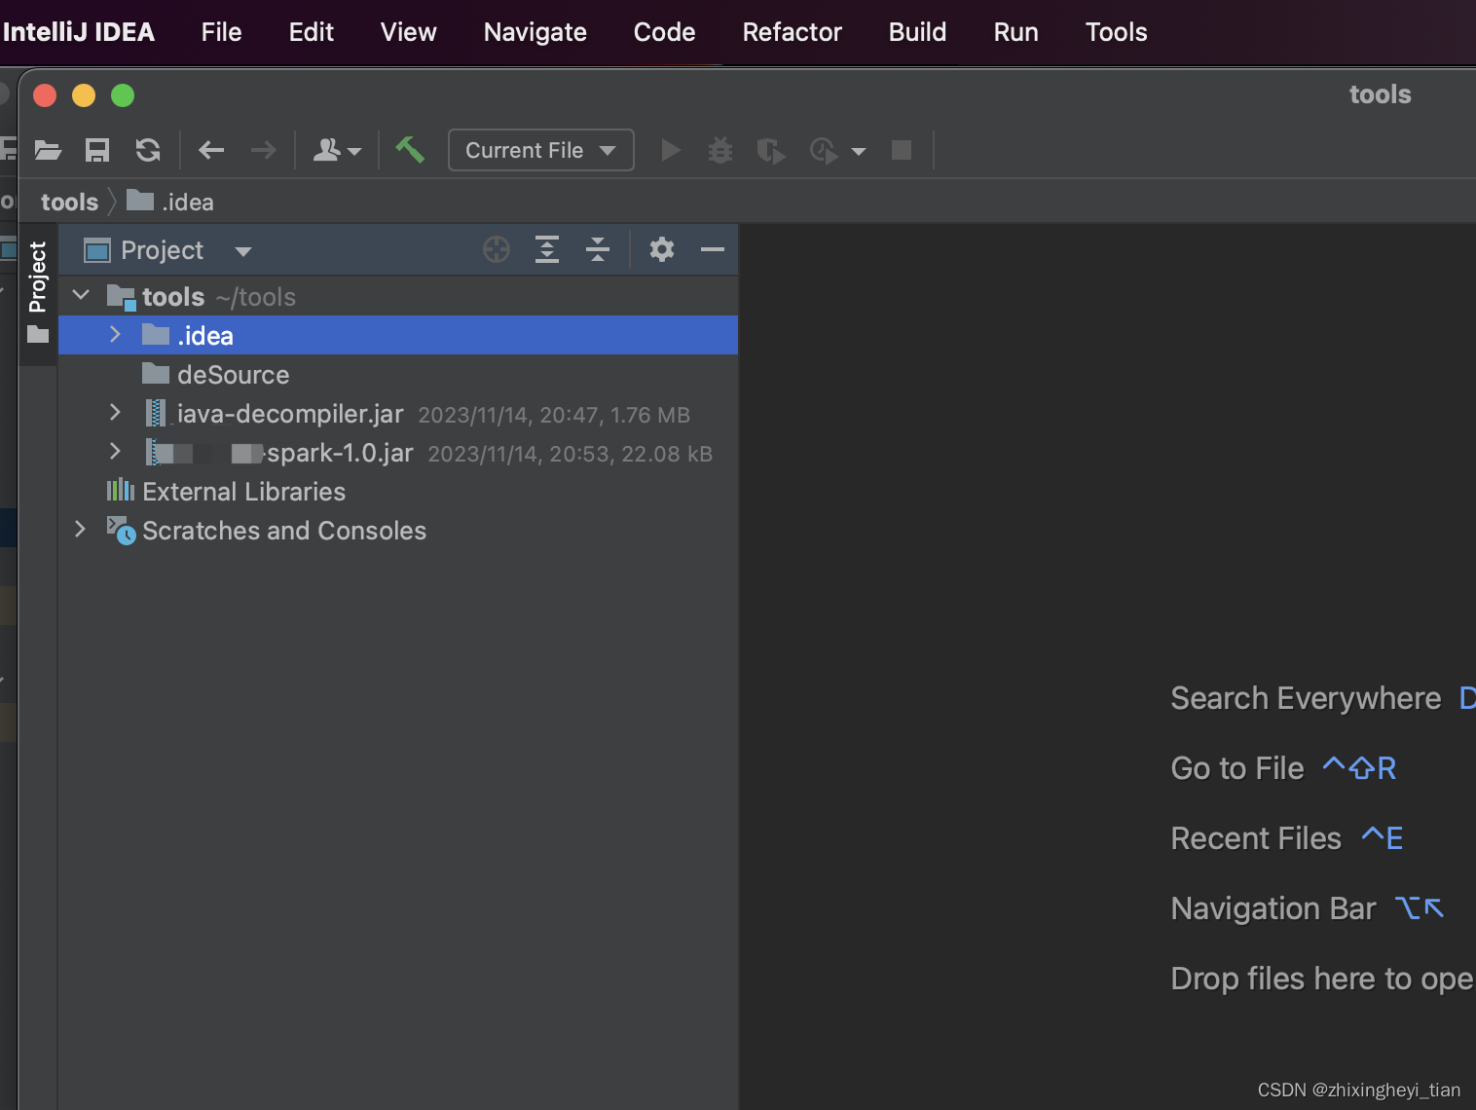Click folder icon below Project side tab

(x=38, y=335)
